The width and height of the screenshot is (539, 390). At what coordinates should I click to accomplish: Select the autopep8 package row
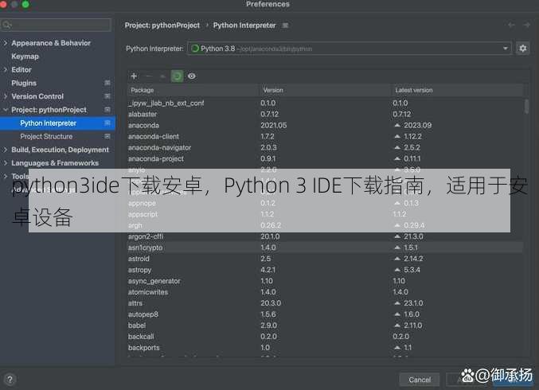(x=326, y=314)
